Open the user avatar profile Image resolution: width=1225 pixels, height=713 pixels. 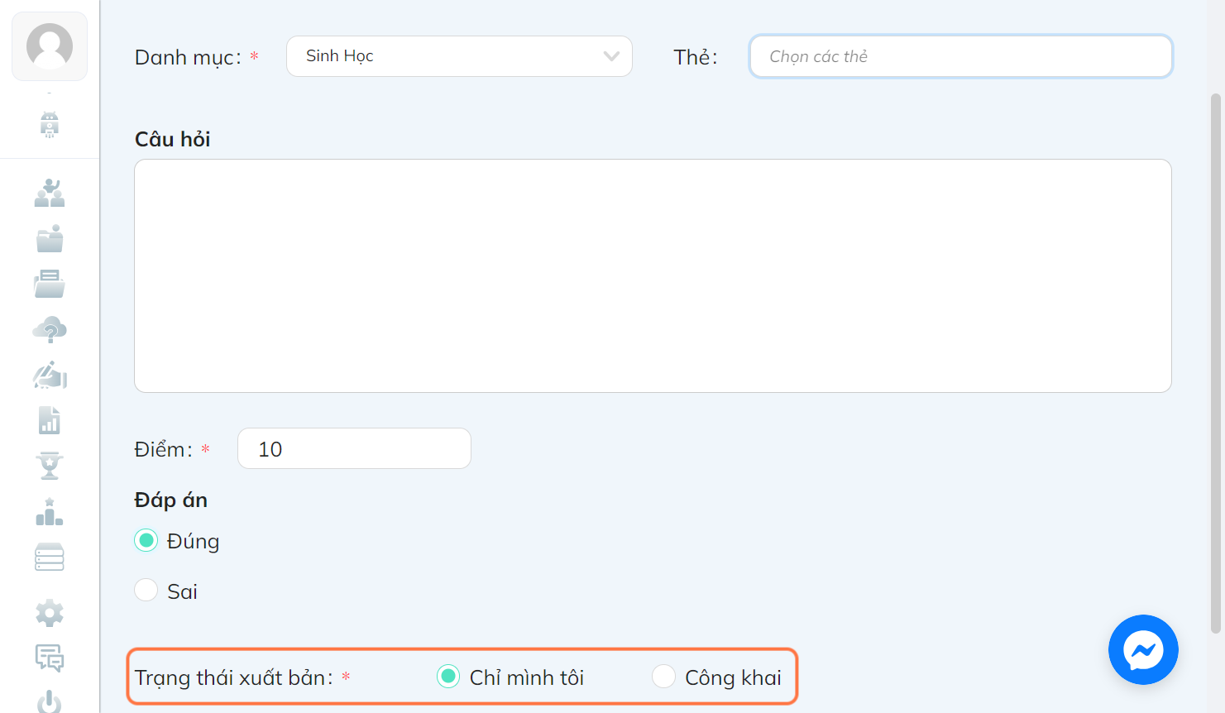click(x=50, y=46)
